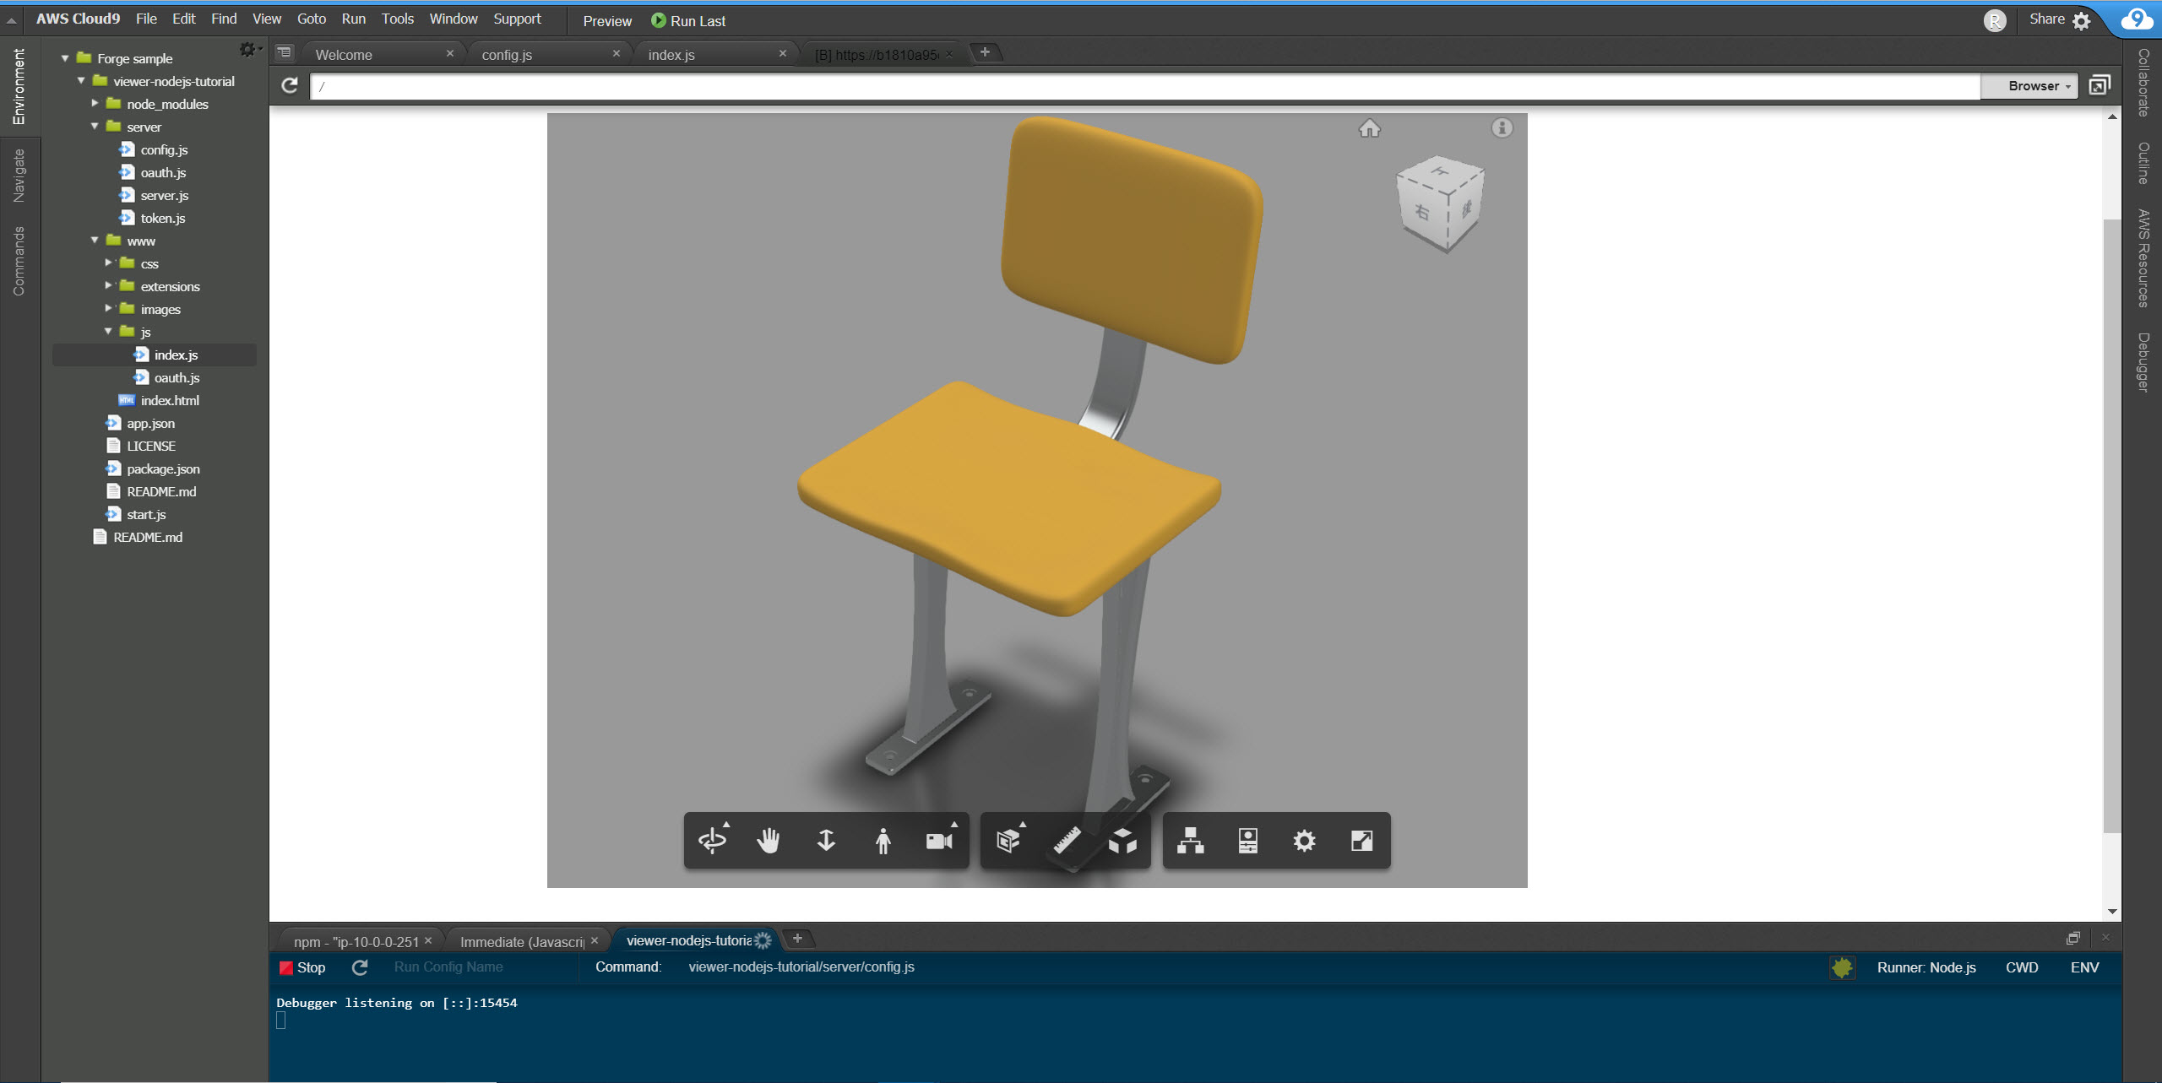Activate the Explode model tool
This screenshot has width=2162, height=1083.
[1122, 840]
